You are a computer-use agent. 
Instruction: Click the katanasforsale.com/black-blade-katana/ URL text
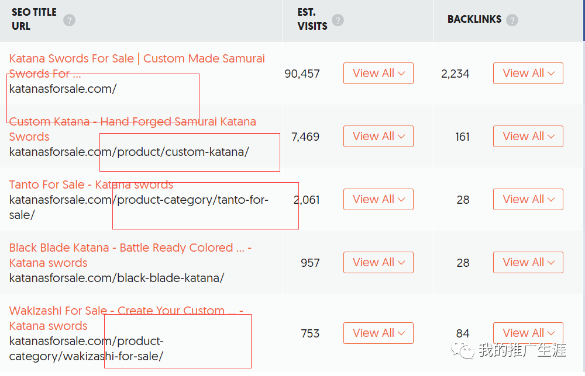click(116, 278)
